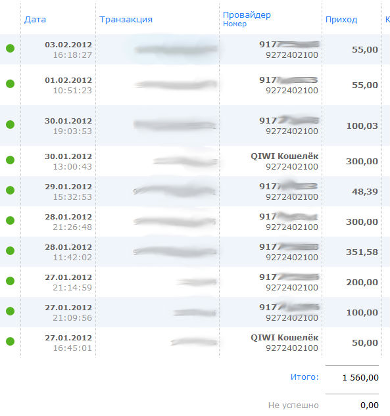This screenshot has width=390, height=416.
Task: Click the Не успешно label
Action: pos(293,405)
